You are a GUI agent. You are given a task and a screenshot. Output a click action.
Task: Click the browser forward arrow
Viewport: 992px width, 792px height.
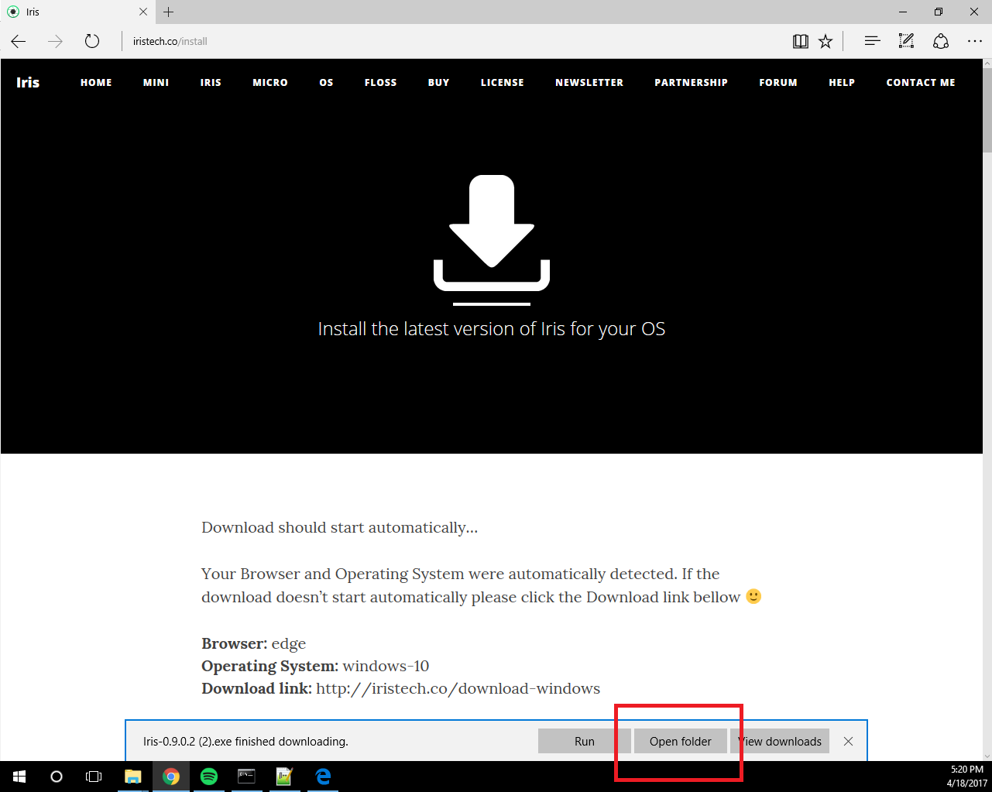[55, 41]
